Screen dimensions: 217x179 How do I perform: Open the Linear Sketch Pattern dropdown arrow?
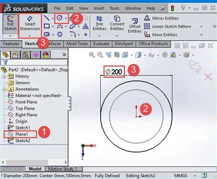201,26
